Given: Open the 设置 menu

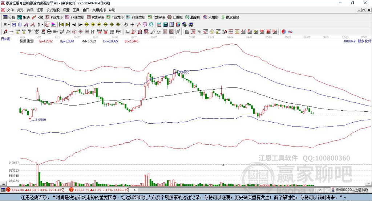Looking at the screenshot, I should coord(66,10).
